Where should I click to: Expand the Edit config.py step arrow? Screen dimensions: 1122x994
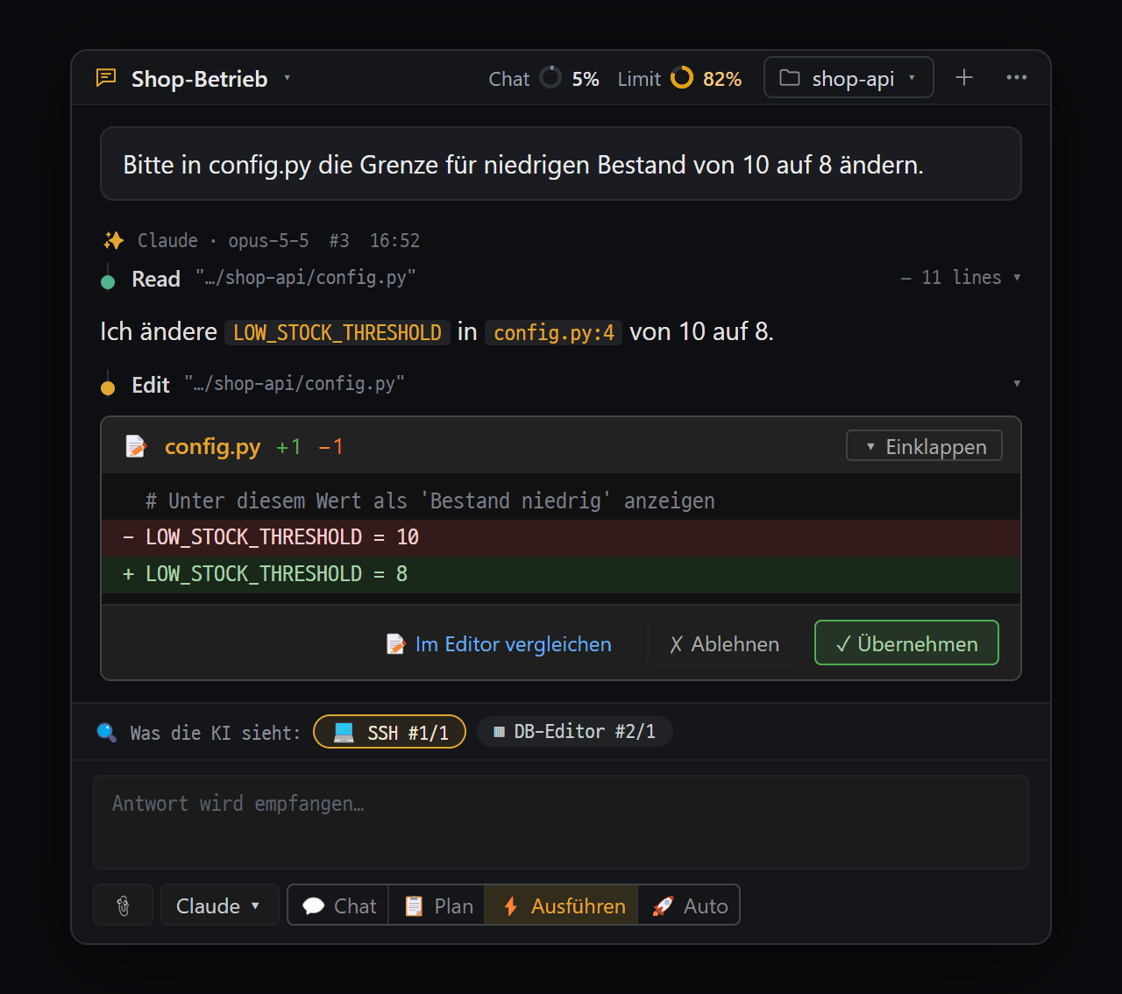pos(1017,383)
